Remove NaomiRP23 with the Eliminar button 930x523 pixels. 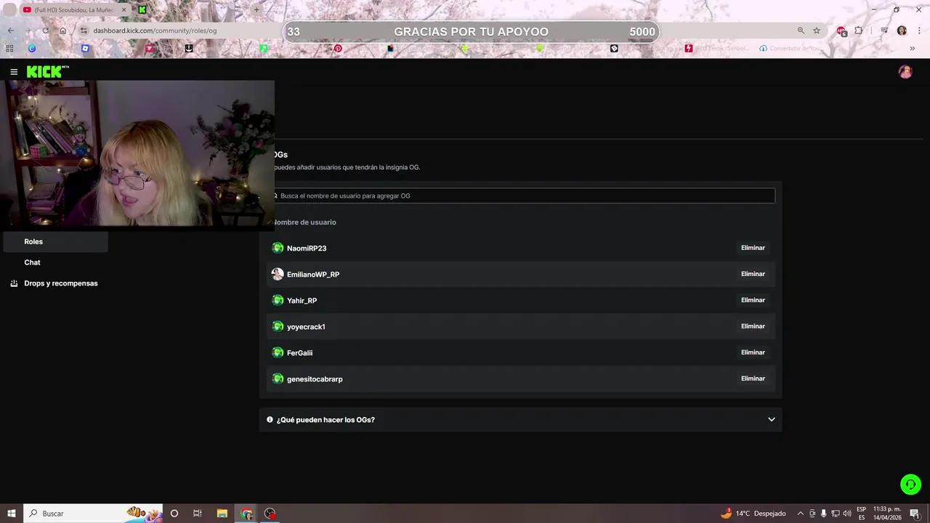753,248
